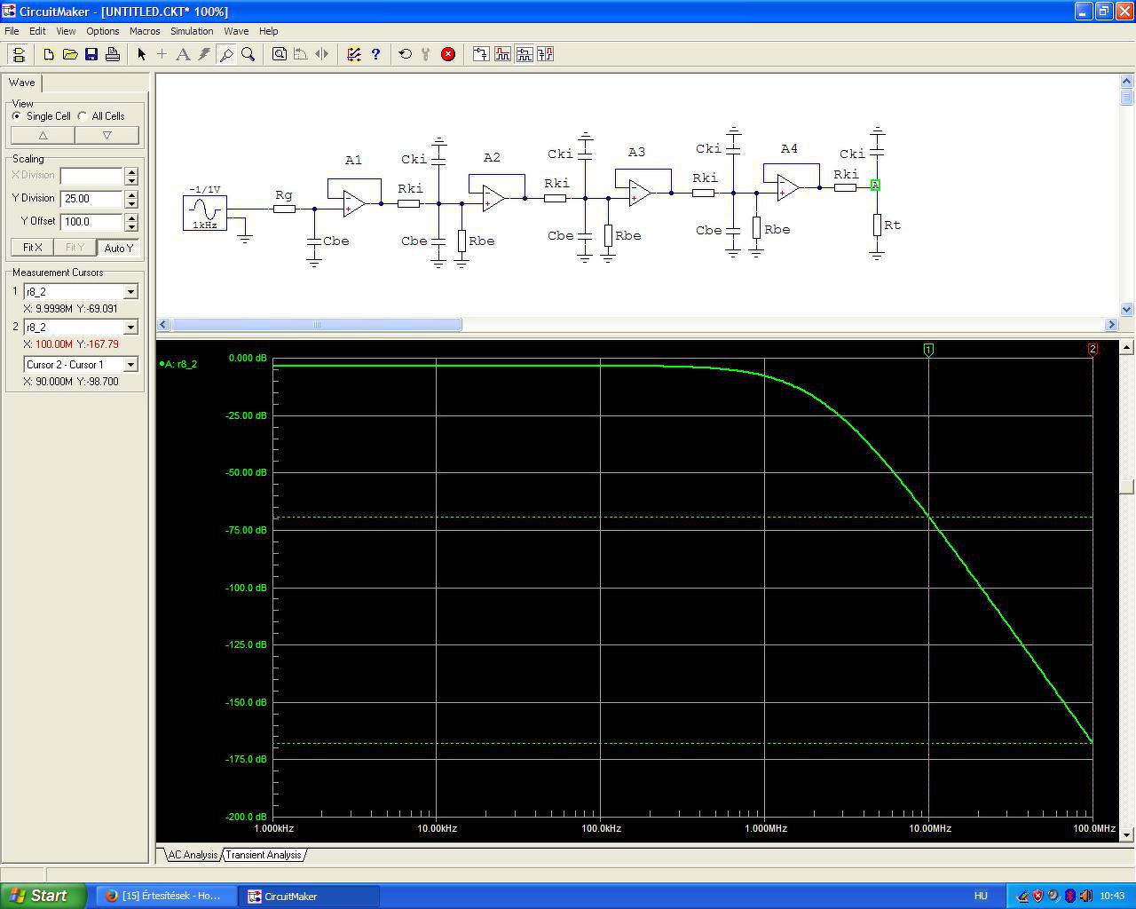Click the blue question mark help icon

coord(375,54)
